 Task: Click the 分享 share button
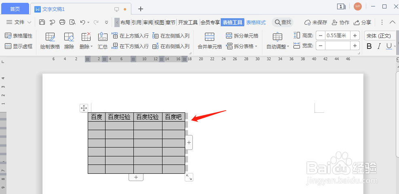coord(362,22)
